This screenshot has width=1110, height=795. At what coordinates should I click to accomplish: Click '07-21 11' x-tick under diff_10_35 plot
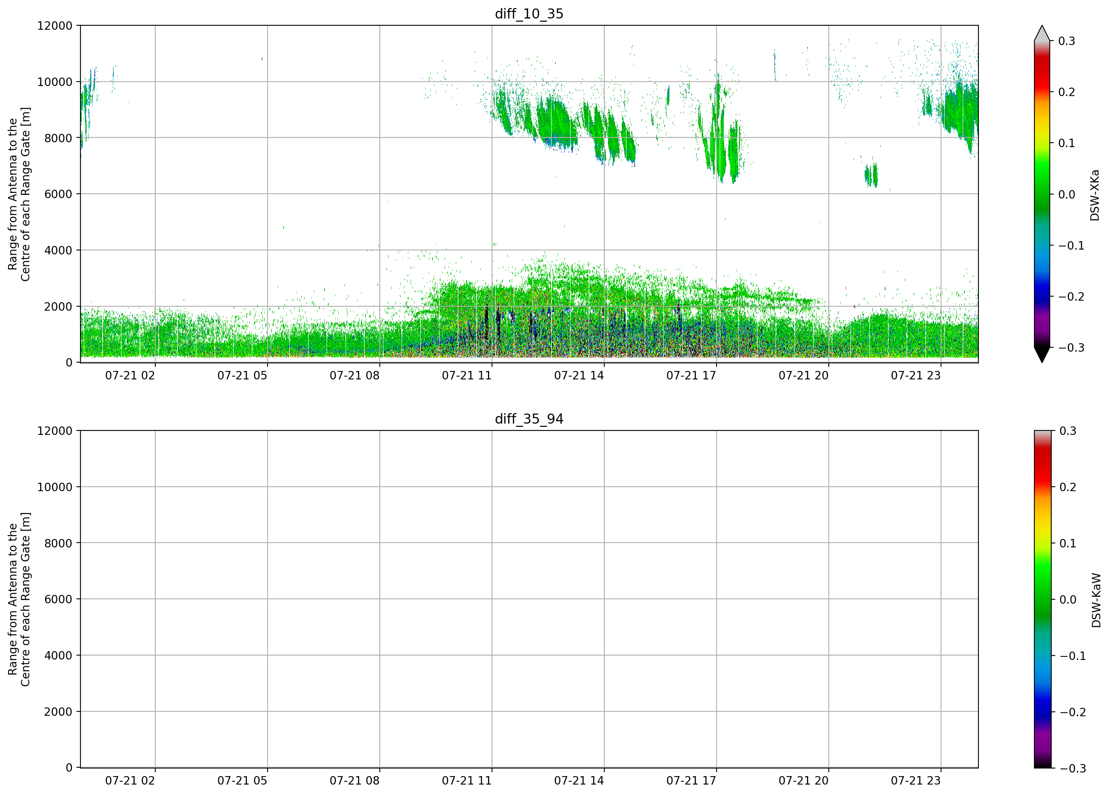pos(467,375)
